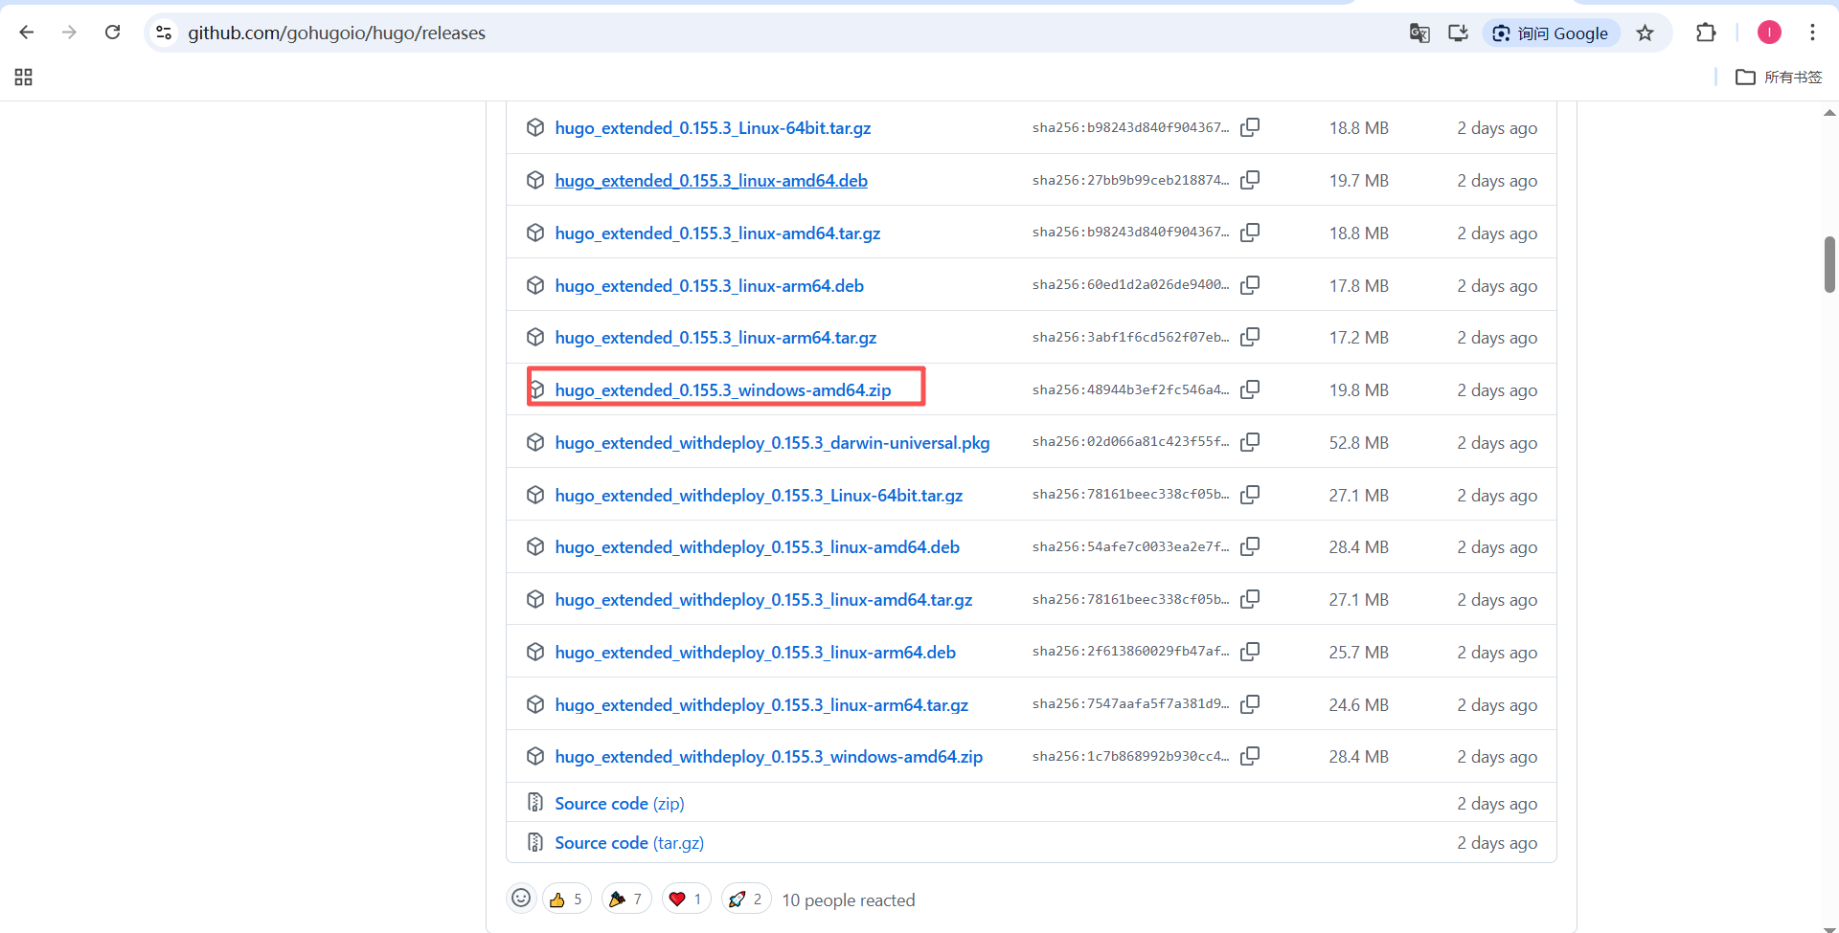Click the translate page icon
Screen dimensions: 1839x933
[1419, 33]
